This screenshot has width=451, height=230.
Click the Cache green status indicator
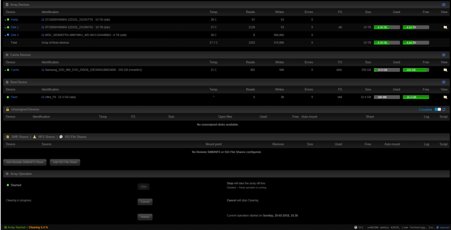click(x=8, y=70)
